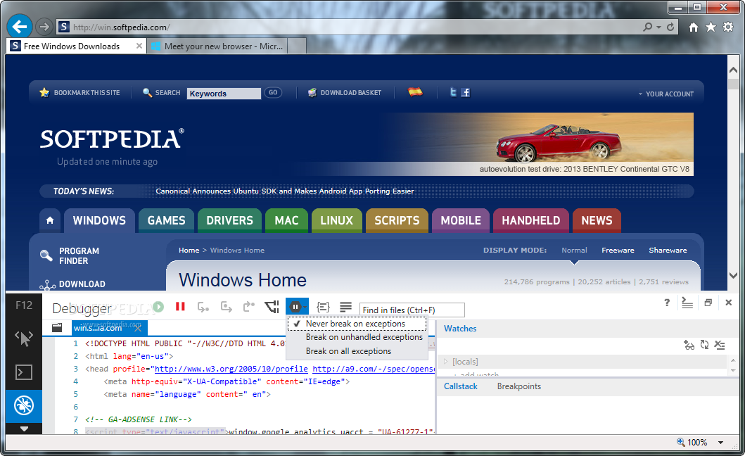The width and height of the screenshot is (745, 456).
Task: Select Never break on exceptions option
Action: 357,324
